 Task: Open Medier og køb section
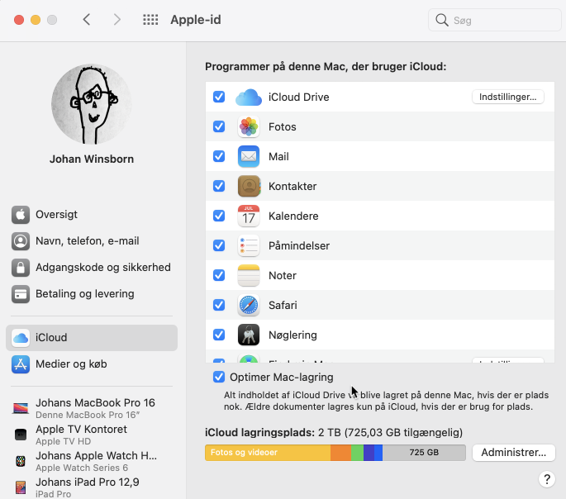click(92, 364)
